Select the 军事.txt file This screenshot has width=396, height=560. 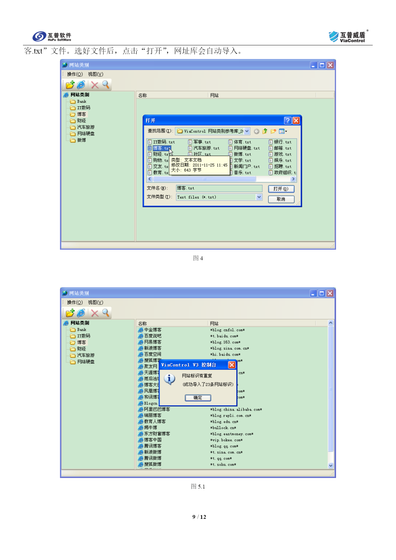pos(199,142)
